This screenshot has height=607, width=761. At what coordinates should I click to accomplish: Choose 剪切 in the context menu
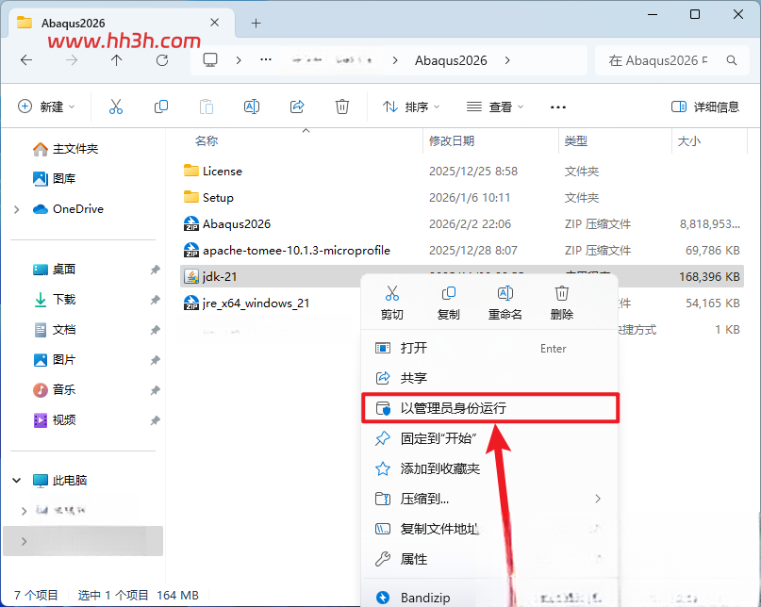(x=391, y=303)
